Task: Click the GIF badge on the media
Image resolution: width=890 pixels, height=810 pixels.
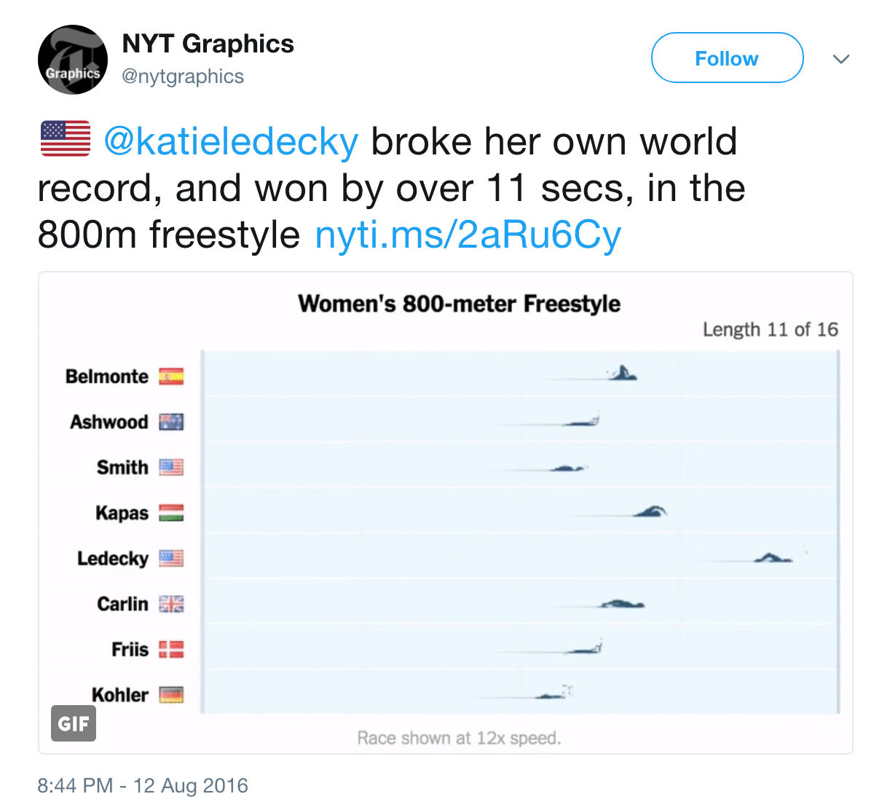Action: tap(74, 723)
